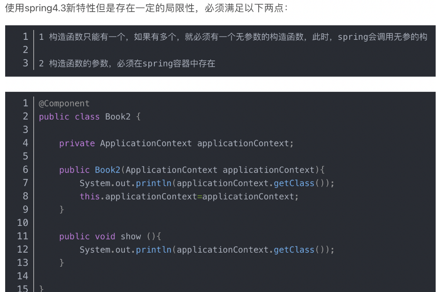The image size is (438, 292).
Task: Click getClass on line 12
Action: click(294, 250)
